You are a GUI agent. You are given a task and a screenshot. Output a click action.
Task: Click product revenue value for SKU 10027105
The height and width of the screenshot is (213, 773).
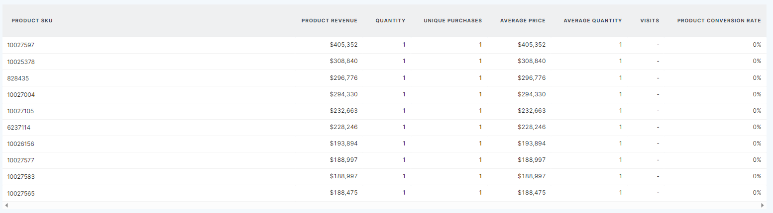click(x=343, y=111)
